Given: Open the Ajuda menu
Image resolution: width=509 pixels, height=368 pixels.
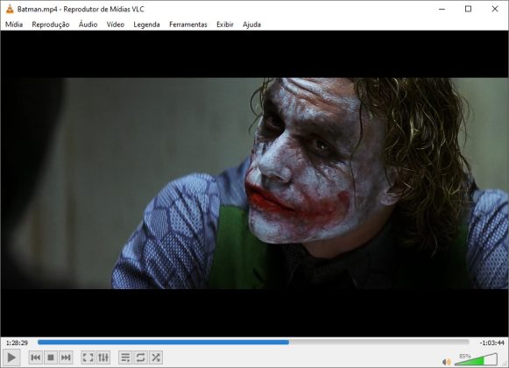Looking at the screenshot, I should pyautogui.click(x=251, y=25).
